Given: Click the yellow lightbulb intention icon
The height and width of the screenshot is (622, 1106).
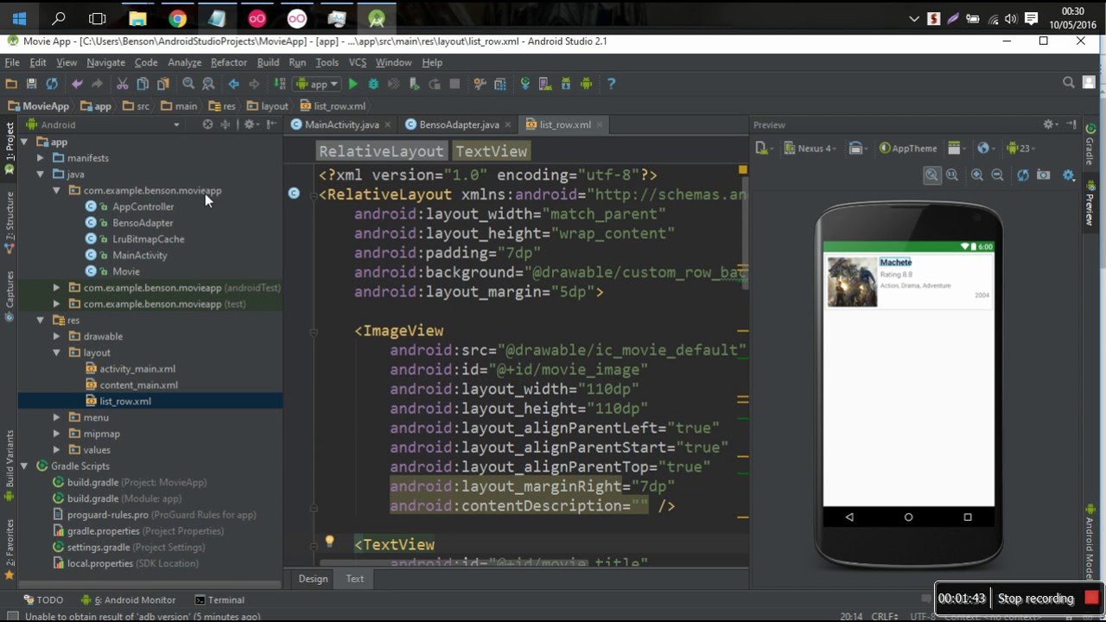Looking at the screenshot, I should click(329, 542).
